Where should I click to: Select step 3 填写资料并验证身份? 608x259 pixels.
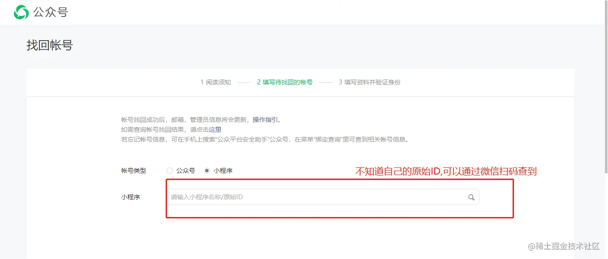pyautogui.click(x=369, y=82)
